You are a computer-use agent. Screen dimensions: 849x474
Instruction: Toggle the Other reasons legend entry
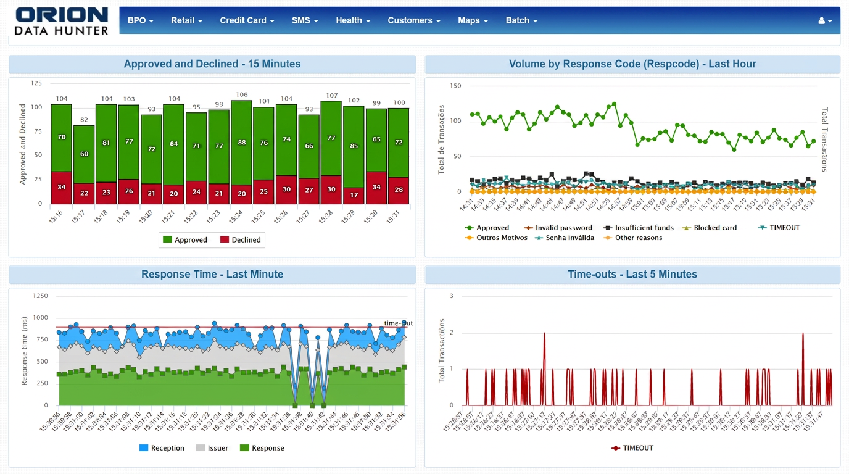pos(632,238)
